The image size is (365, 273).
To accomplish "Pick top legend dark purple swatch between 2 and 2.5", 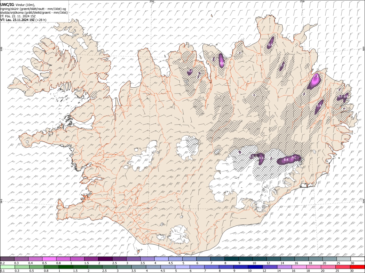I will [x=105, y=259].
